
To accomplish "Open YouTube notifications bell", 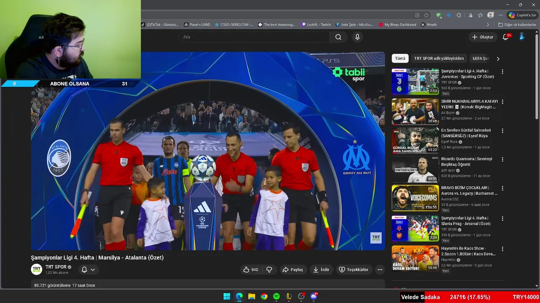I will (505, 37).
